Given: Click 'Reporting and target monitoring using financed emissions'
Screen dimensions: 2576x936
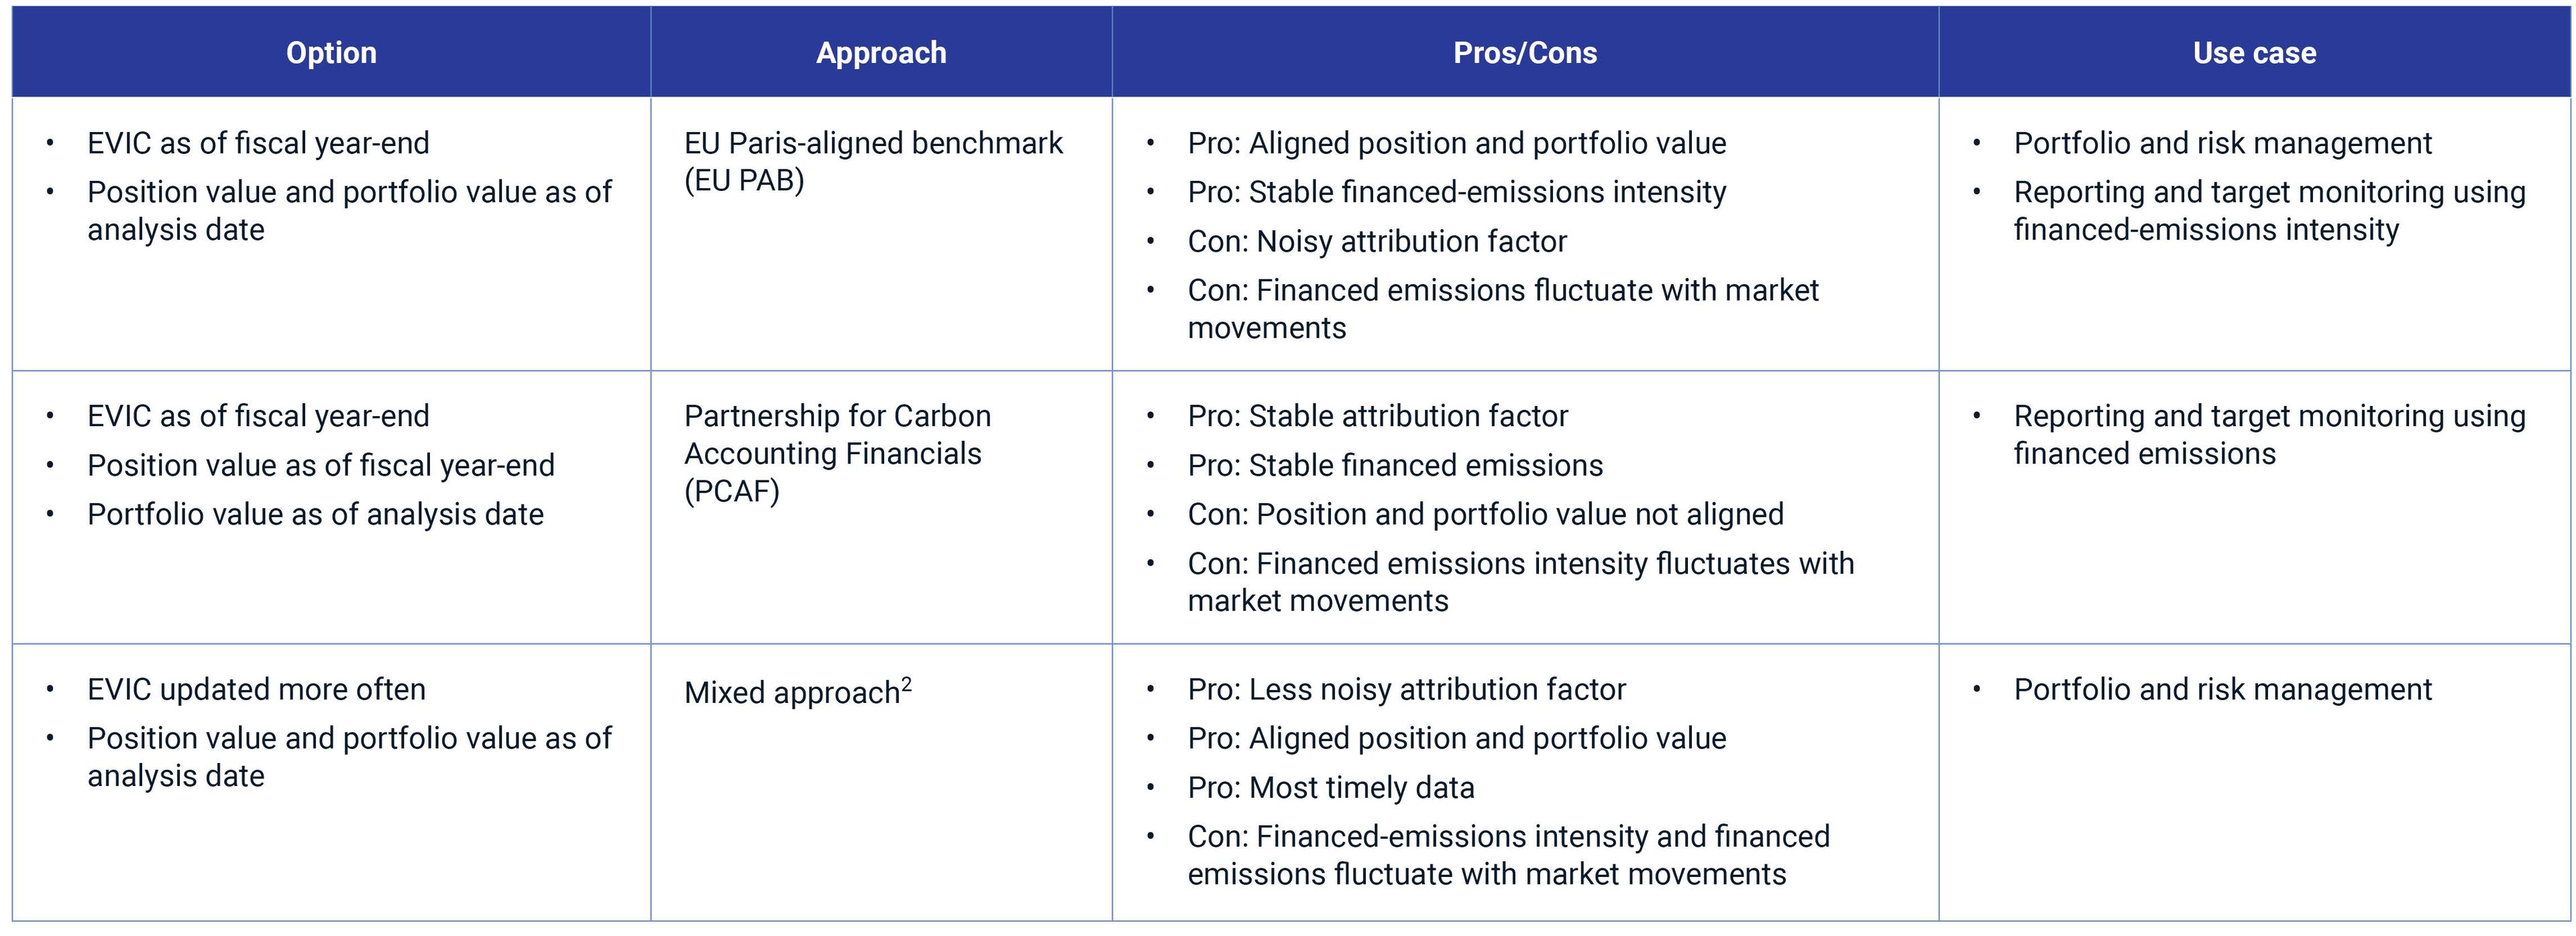Looking at the screenshot, I should pos(2268,435).
